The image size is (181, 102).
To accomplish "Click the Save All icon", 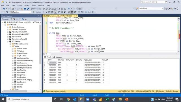I will pos(28,9).
